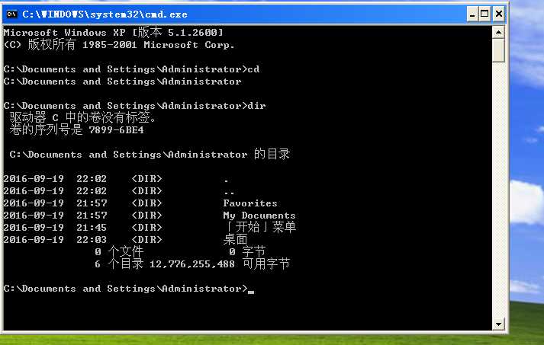Click the double-dot '..' directory entry
Image resolution: width=544 pixels, height=345 pixels.
tap(229, 193)
